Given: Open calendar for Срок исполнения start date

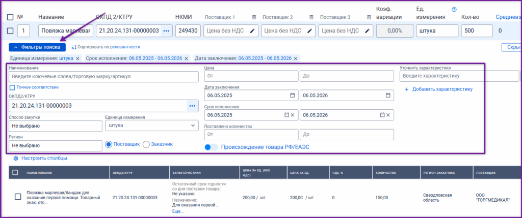Looking at the screenshot, I should (286, 115).
